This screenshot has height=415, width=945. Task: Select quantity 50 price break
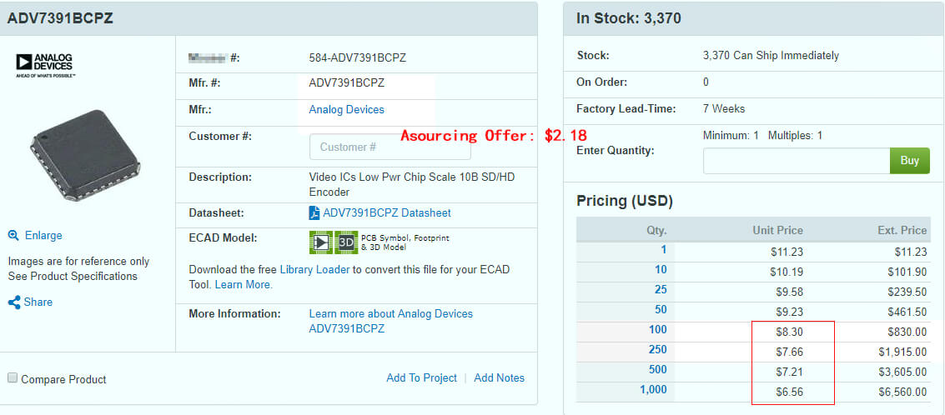point(661,310)
